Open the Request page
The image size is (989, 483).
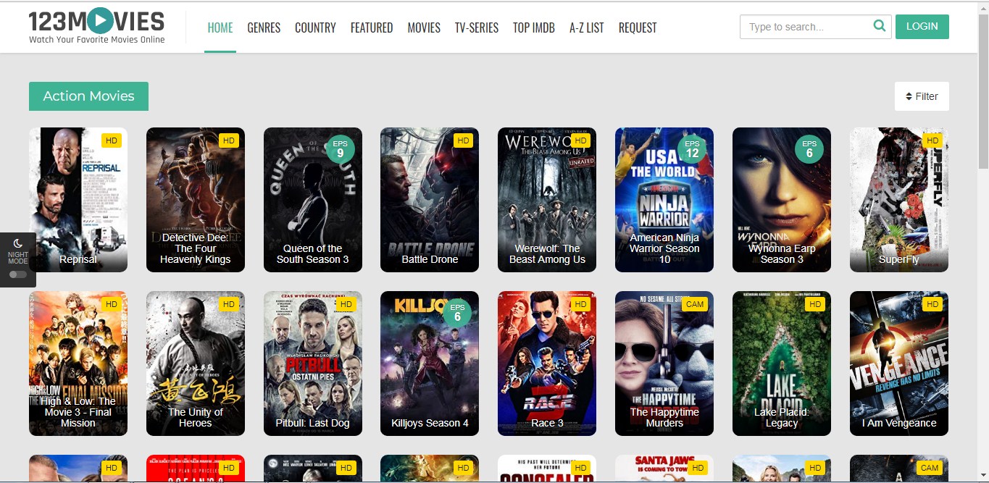point(638,28)
